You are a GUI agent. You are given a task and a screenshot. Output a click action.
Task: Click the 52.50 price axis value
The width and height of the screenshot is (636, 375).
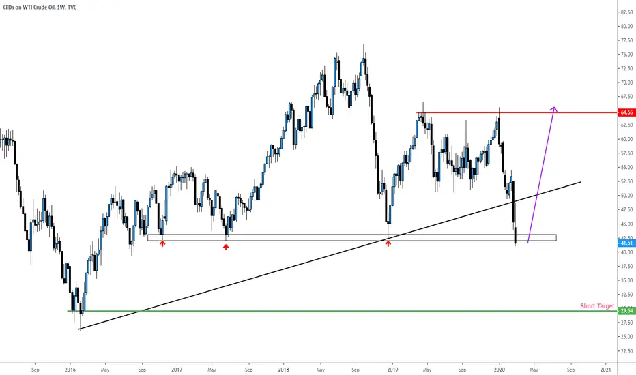coord(626,181)
